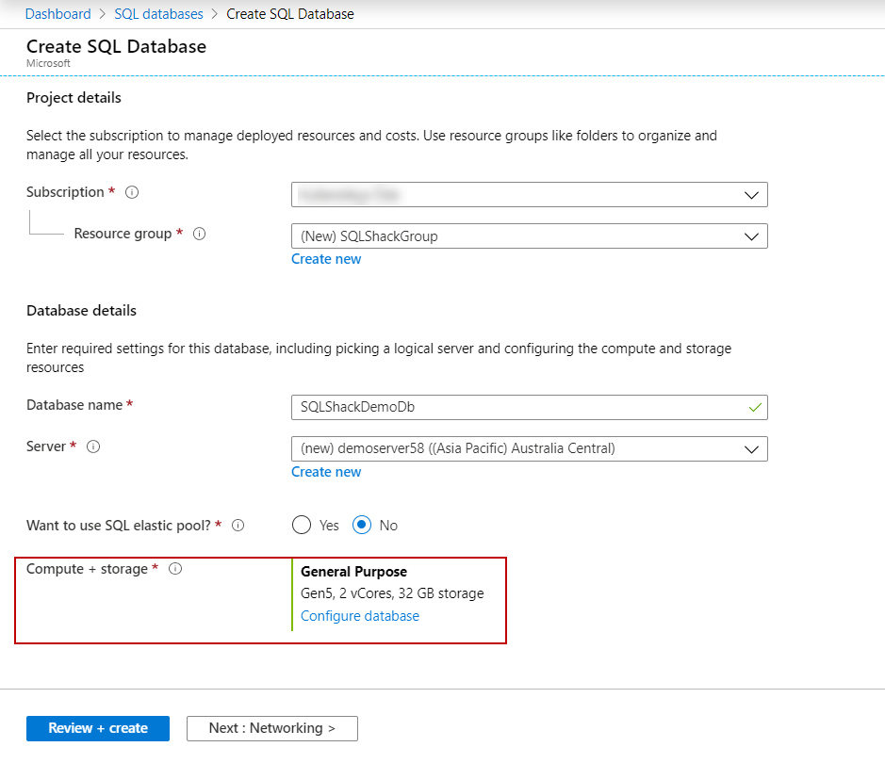Screen dimensions: 885x763
Task: Click Create new under Server
Action: pos(326,472)
